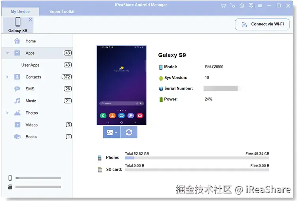Click the Android Sys Version icon
The width and height of the screenshot is (297, 201).
[x=161, y=78]
